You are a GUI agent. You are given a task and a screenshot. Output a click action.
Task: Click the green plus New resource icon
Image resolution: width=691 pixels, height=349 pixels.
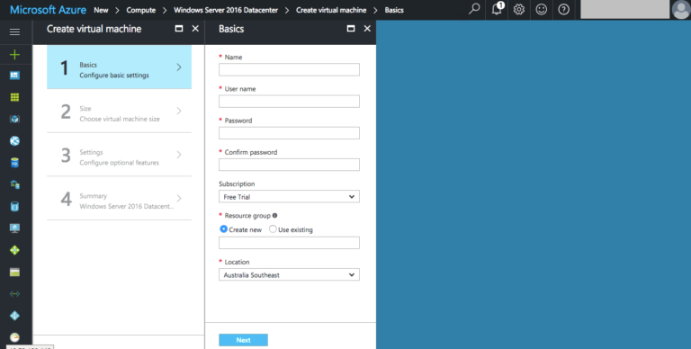(14, 54)
